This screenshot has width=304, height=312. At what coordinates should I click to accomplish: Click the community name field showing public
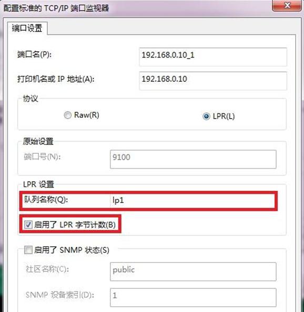pyautogui.click(x=193, y=271)
